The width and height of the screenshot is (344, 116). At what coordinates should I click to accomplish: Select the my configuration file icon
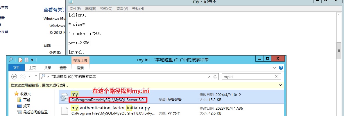(x=64, y=97)
